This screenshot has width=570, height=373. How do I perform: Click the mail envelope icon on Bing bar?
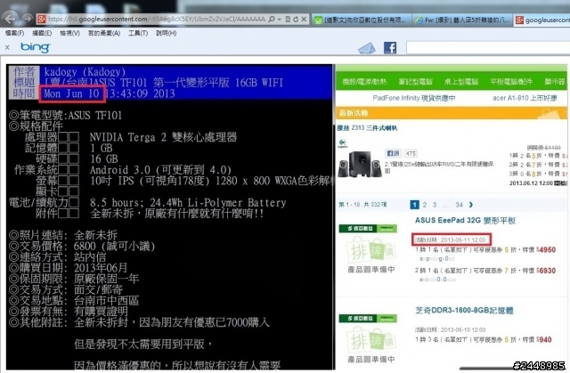pyautogui.click(x=367, y=48)
